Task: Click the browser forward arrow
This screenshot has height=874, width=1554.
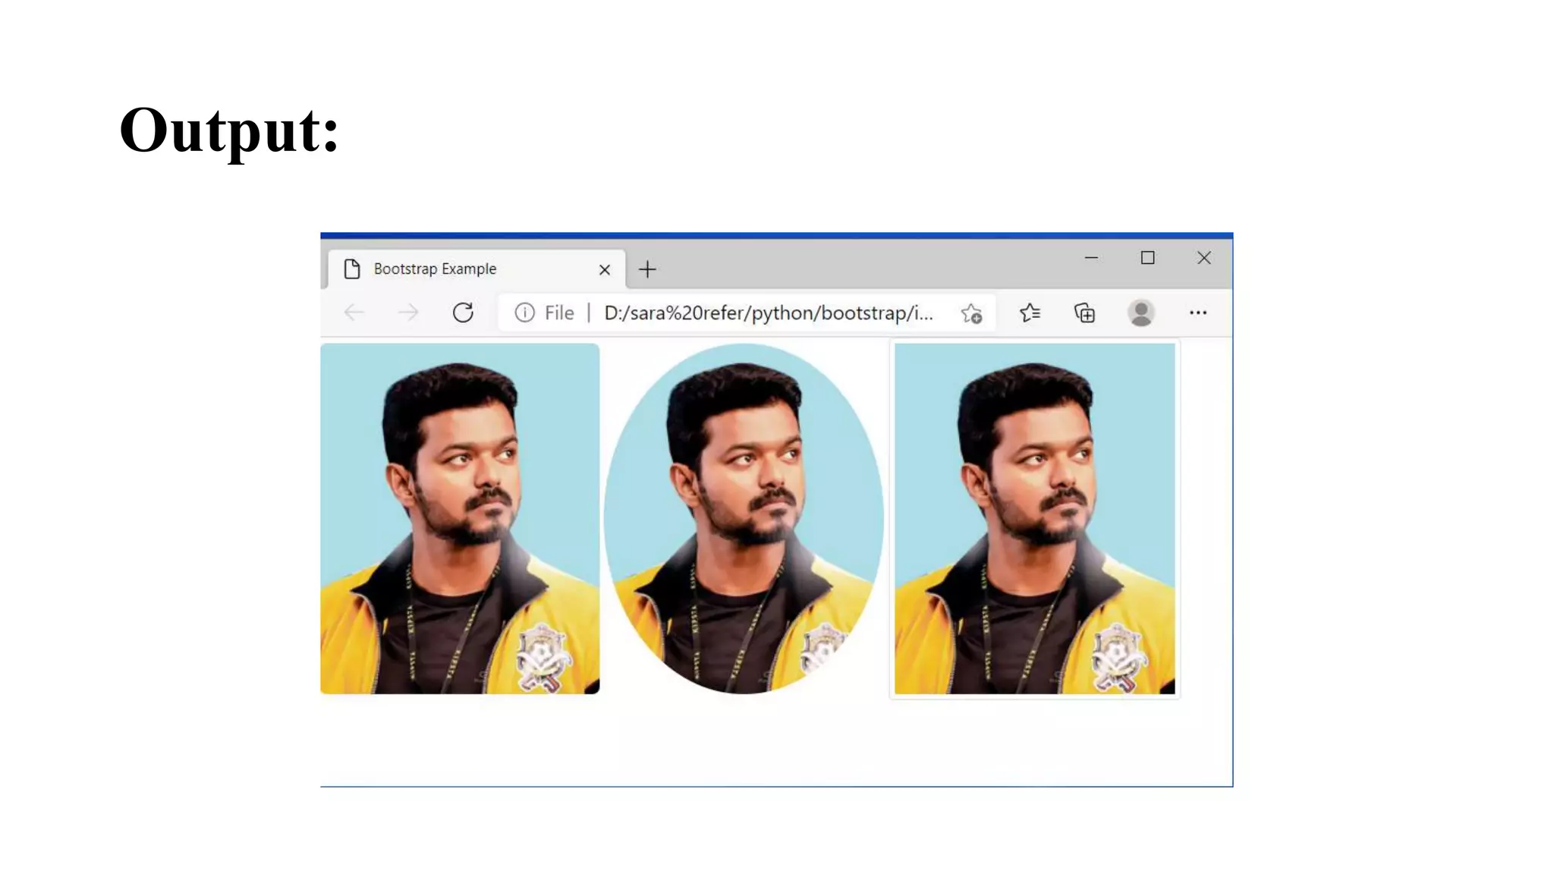Action: click(x=408, y=313)
